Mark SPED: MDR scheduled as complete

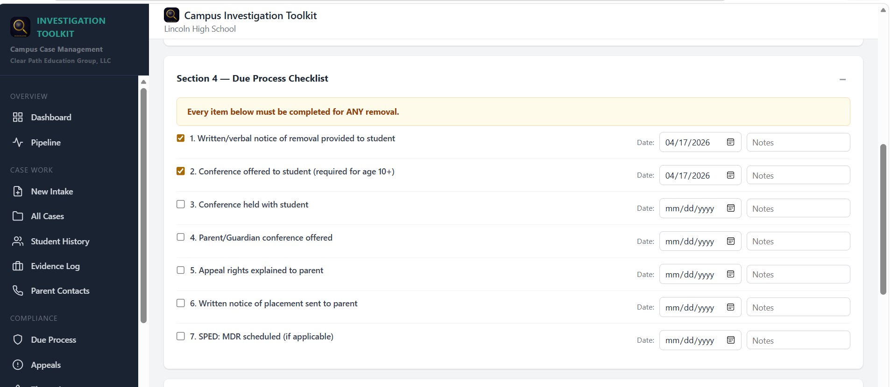(x=180, y=336)
